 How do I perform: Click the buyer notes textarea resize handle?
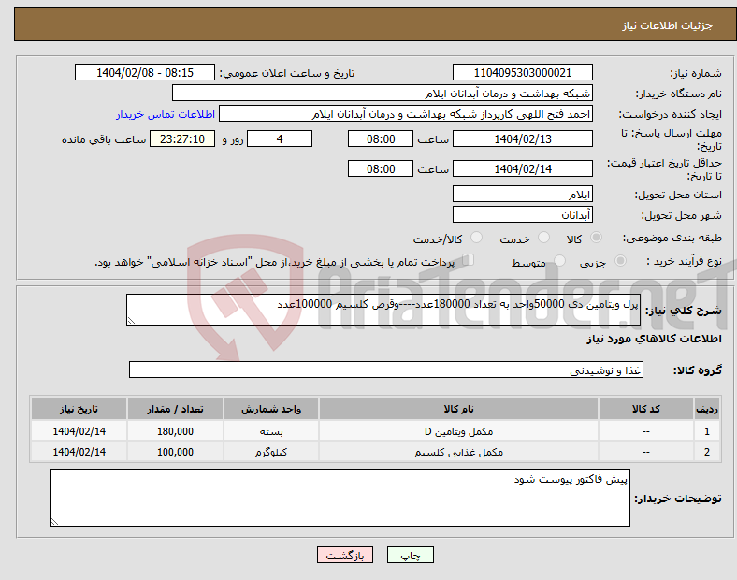54,522
